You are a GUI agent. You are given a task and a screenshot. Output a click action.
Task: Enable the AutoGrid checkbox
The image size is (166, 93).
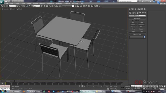click(x=133, y=20)
